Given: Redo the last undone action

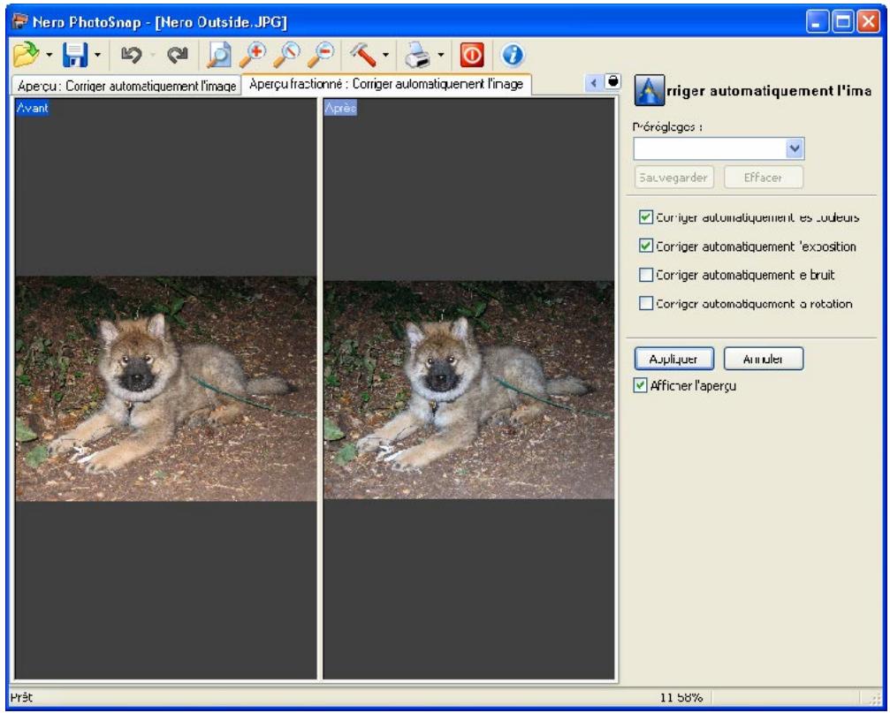Looking at the screenshot, I should [178, 55].
